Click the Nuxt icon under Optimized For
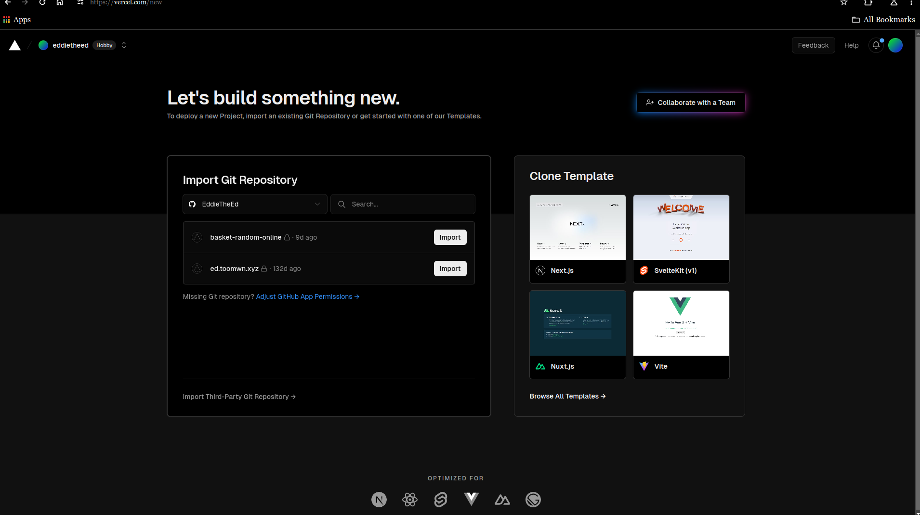920x515 pixels. 502,500
